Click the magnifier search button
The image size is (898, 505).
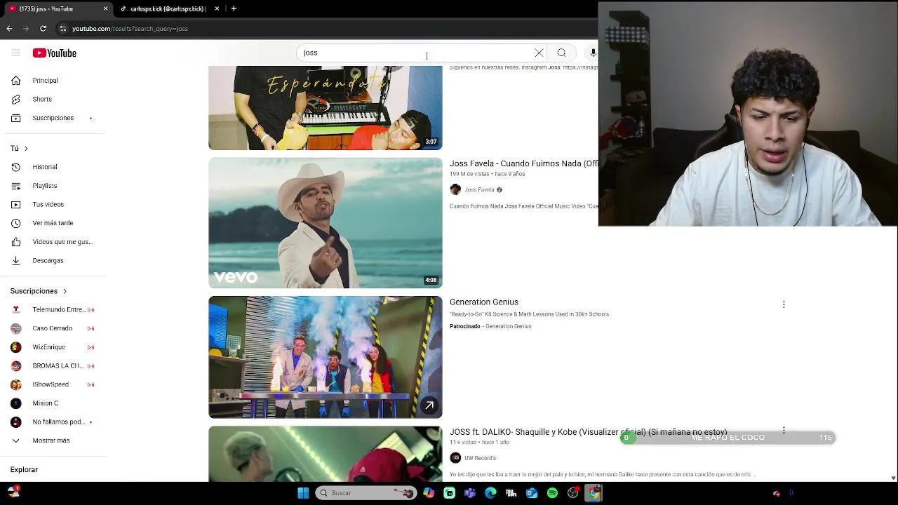(561, 53)
